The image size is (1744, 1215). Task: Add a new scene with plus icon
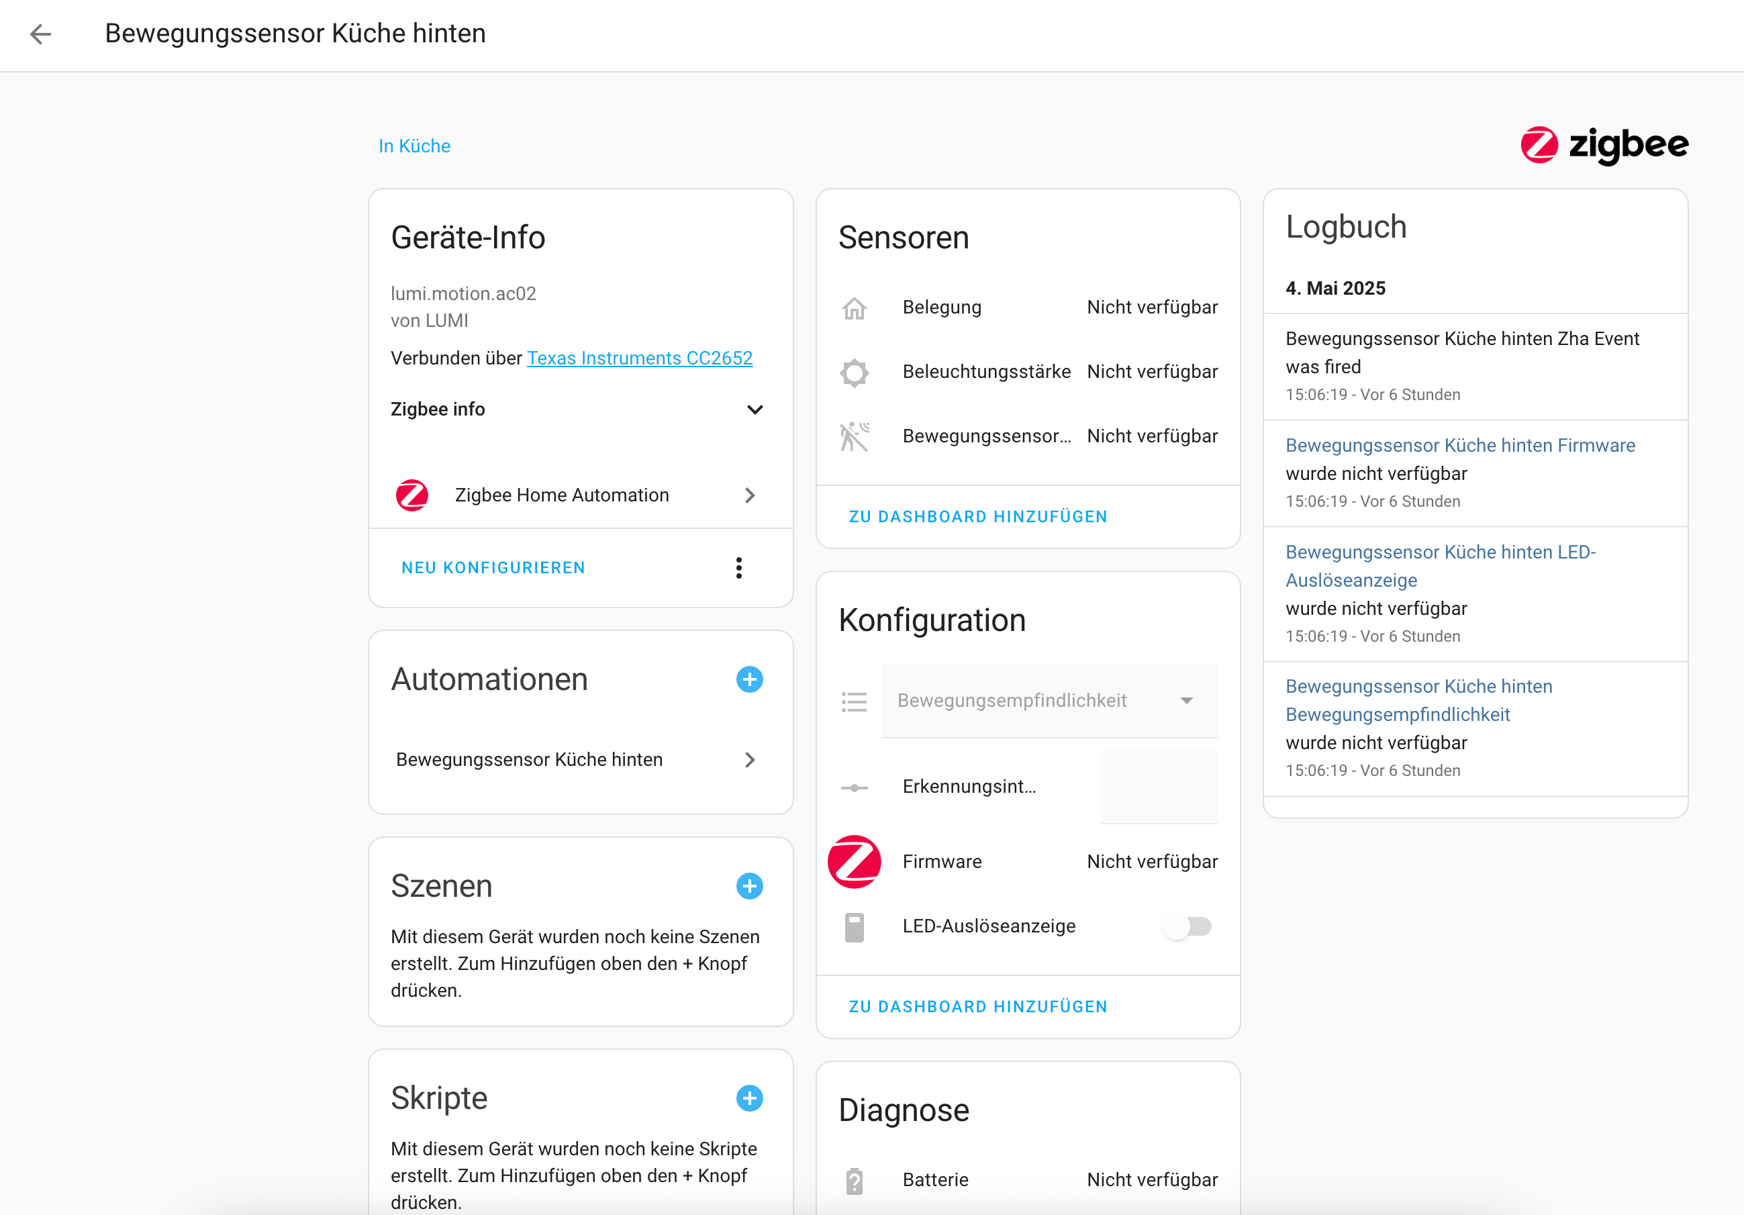[x=749, y=885]
